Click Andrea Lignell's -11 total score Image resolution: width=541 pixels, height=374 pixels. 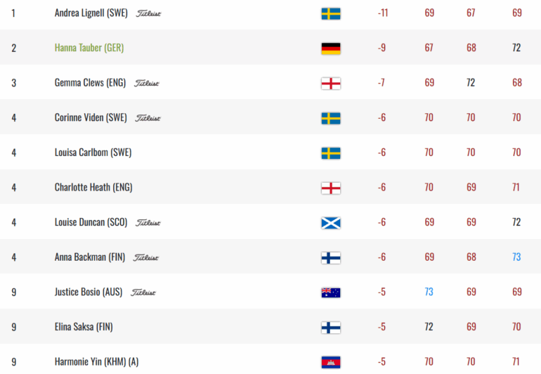tap(382, 13)
